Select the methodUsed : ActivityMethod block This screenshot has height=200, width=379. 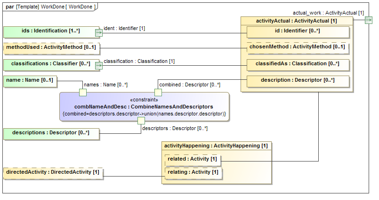point(51,49)
